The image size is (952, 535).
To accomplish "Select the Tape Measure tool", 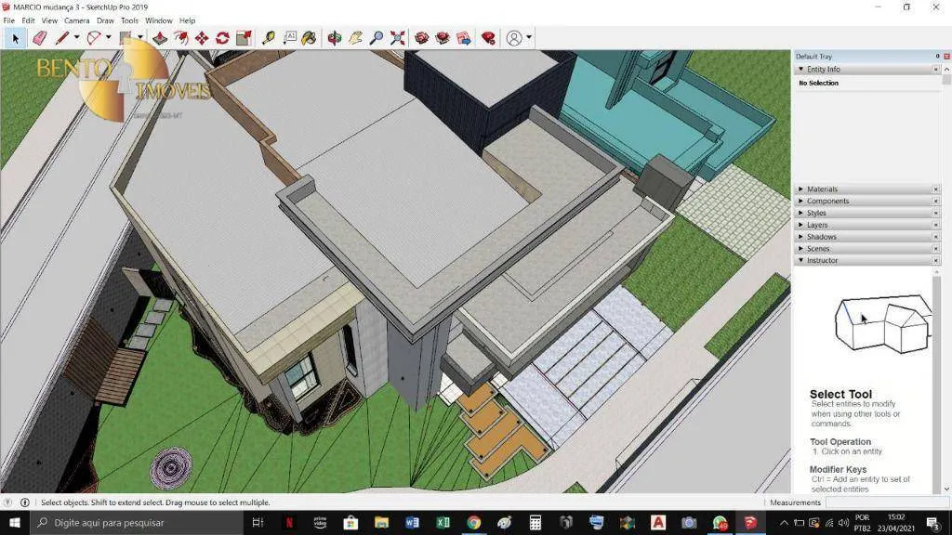I will pos(269,38).
